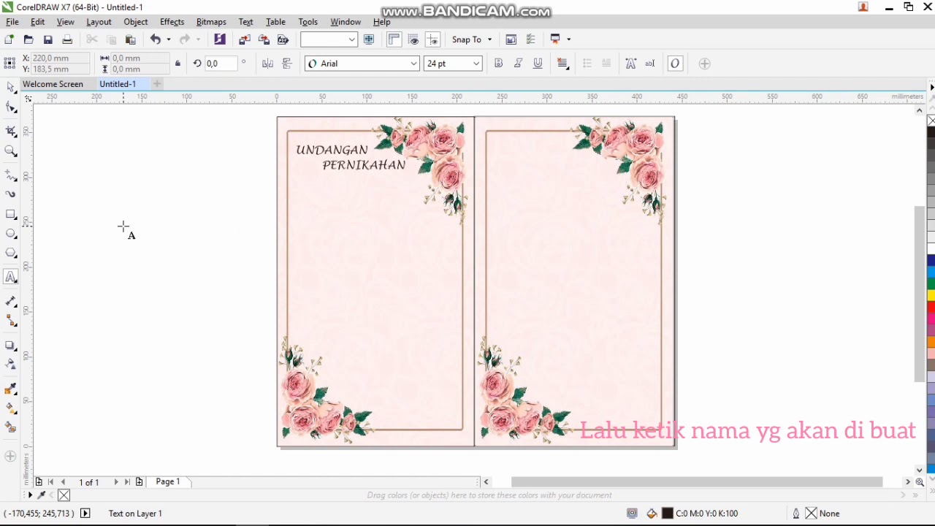Select the Polygon tool
The height and width of the screenshot is (526, 935).
point(10,254)
